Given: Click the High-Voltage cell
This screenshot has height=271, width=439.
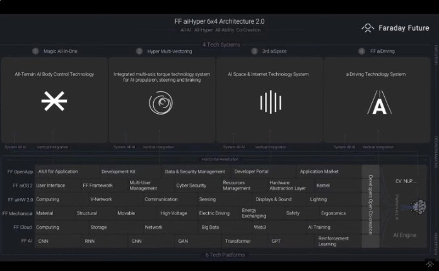Looking at the screenshot, I should pos(177,214).
